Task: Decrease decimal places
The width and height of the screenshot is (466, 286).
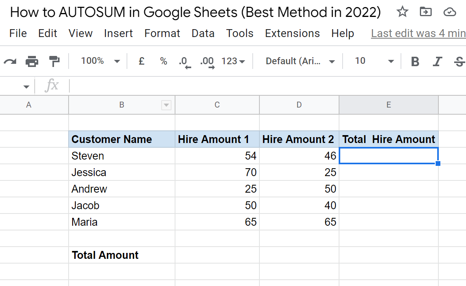Action: (184, 61)
